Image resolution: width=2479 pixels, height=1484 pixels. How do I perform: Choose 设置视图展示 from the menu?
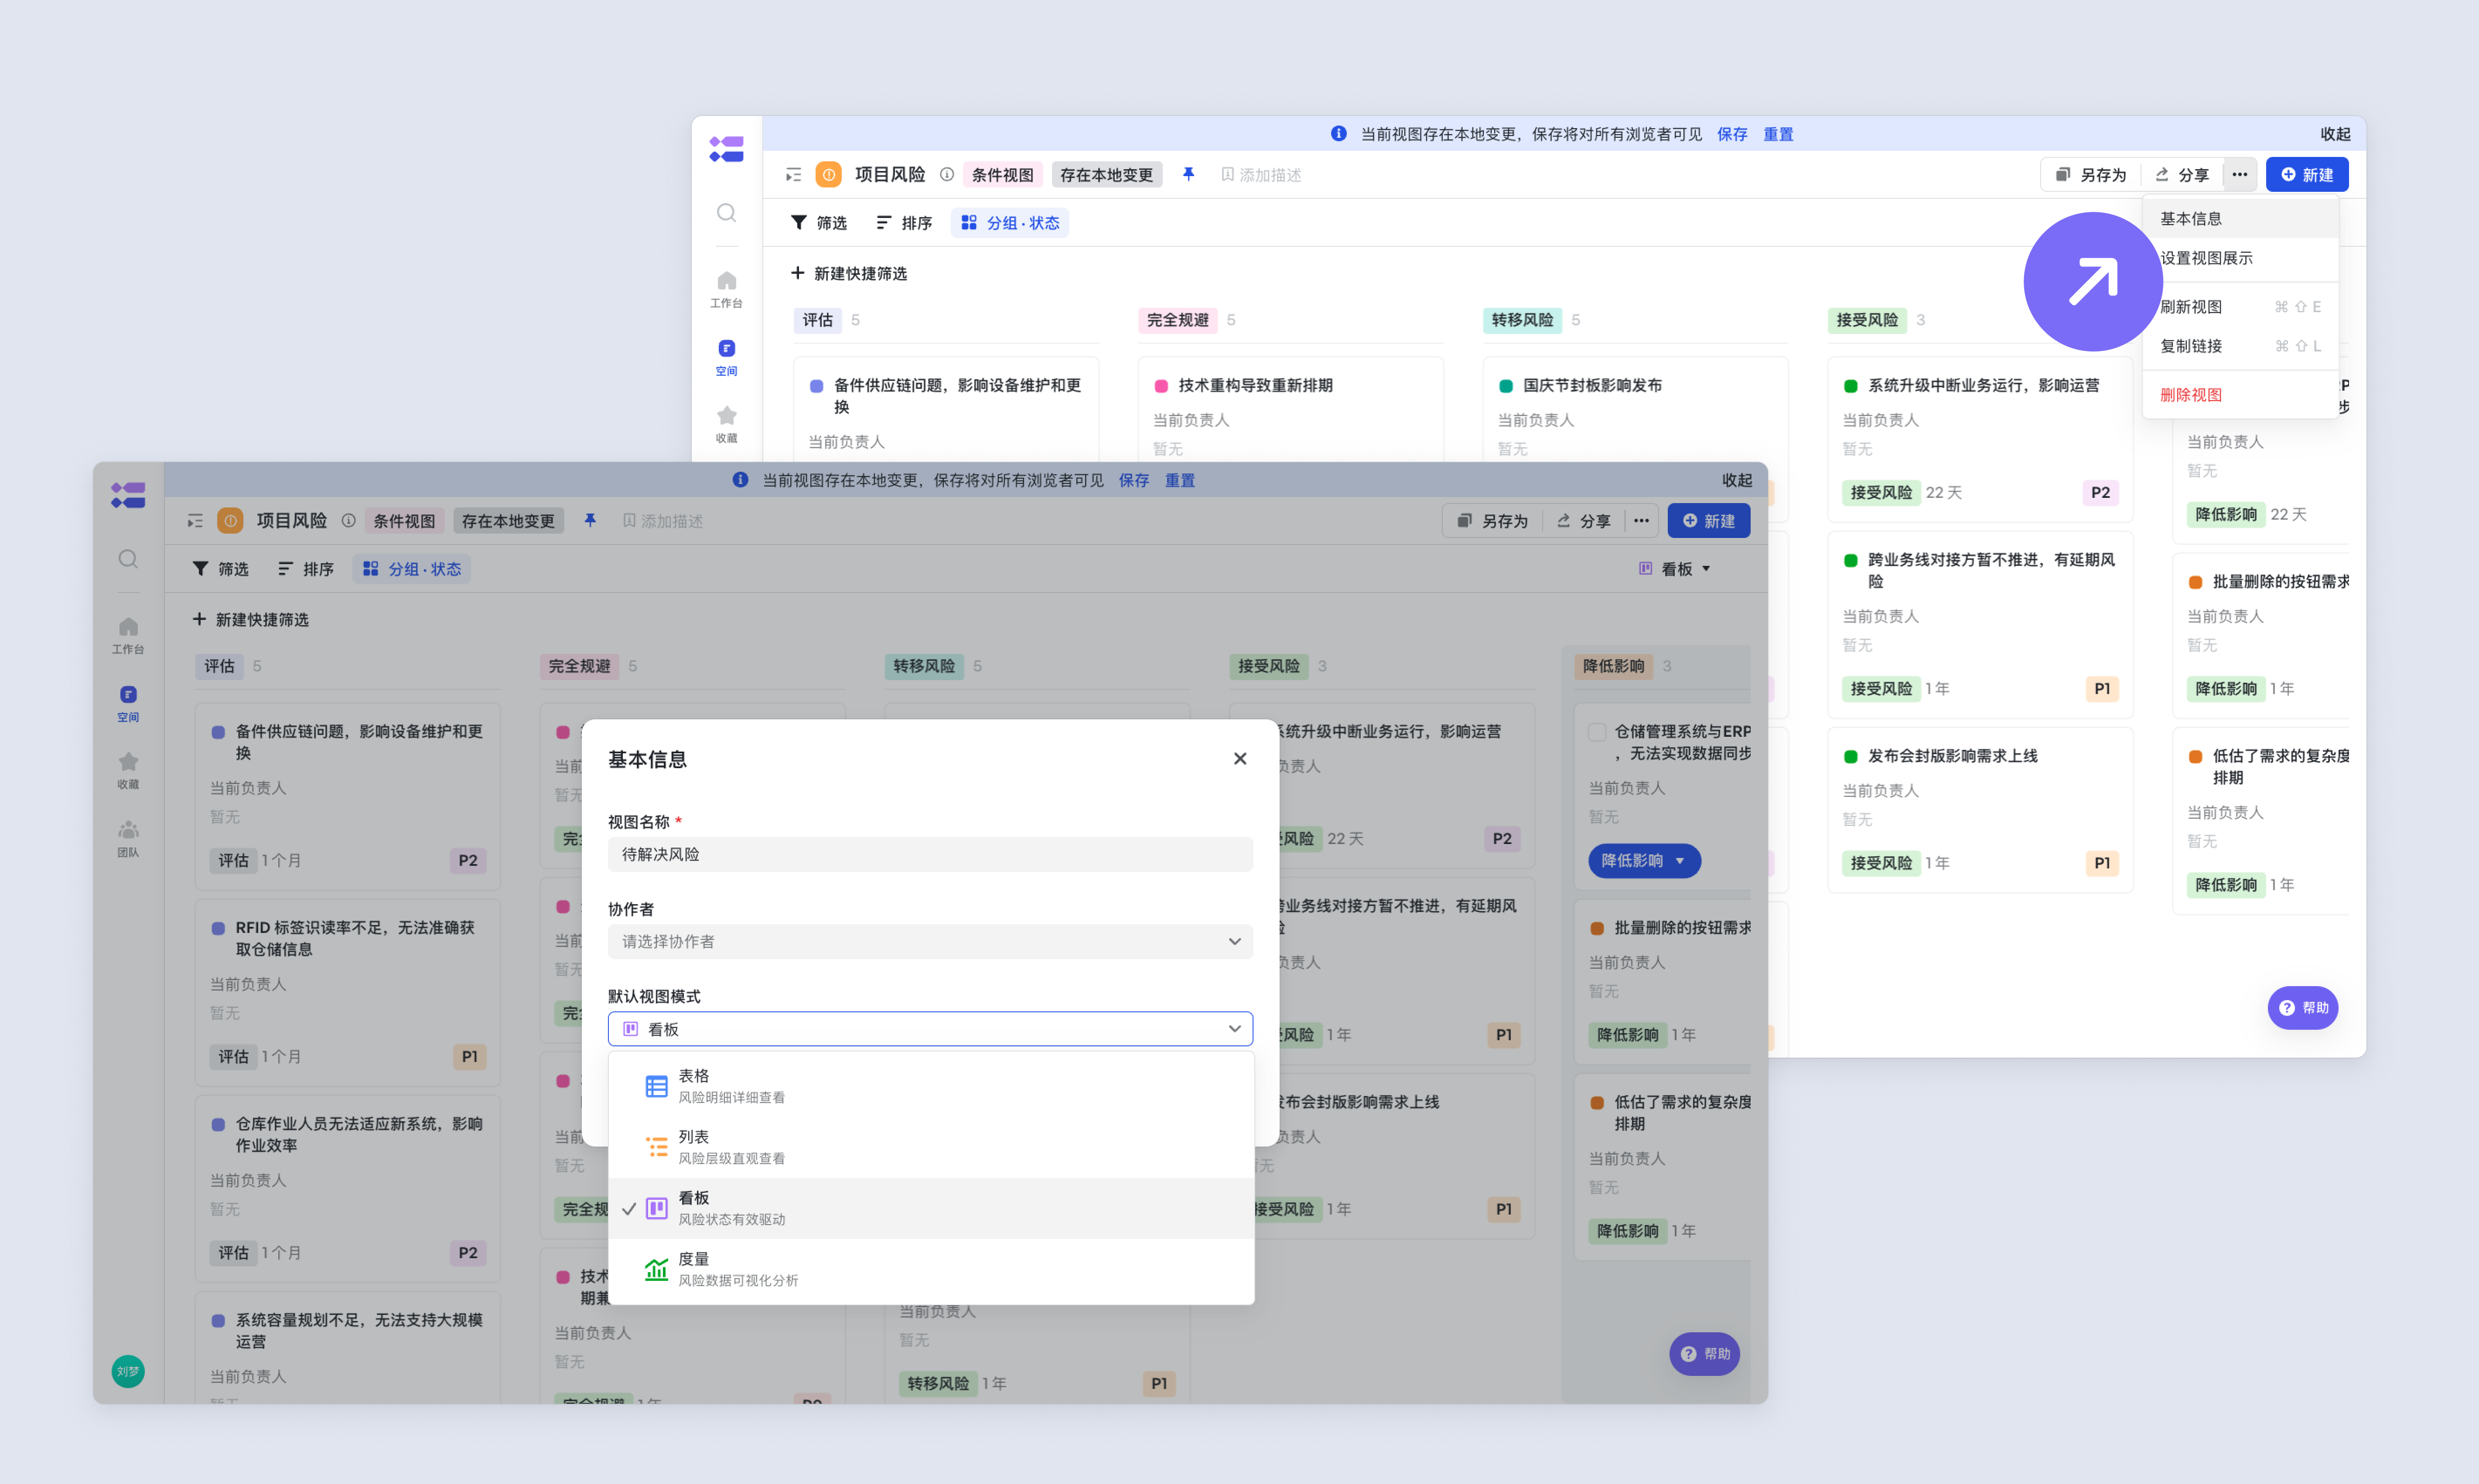click(x=2240, y=258)
